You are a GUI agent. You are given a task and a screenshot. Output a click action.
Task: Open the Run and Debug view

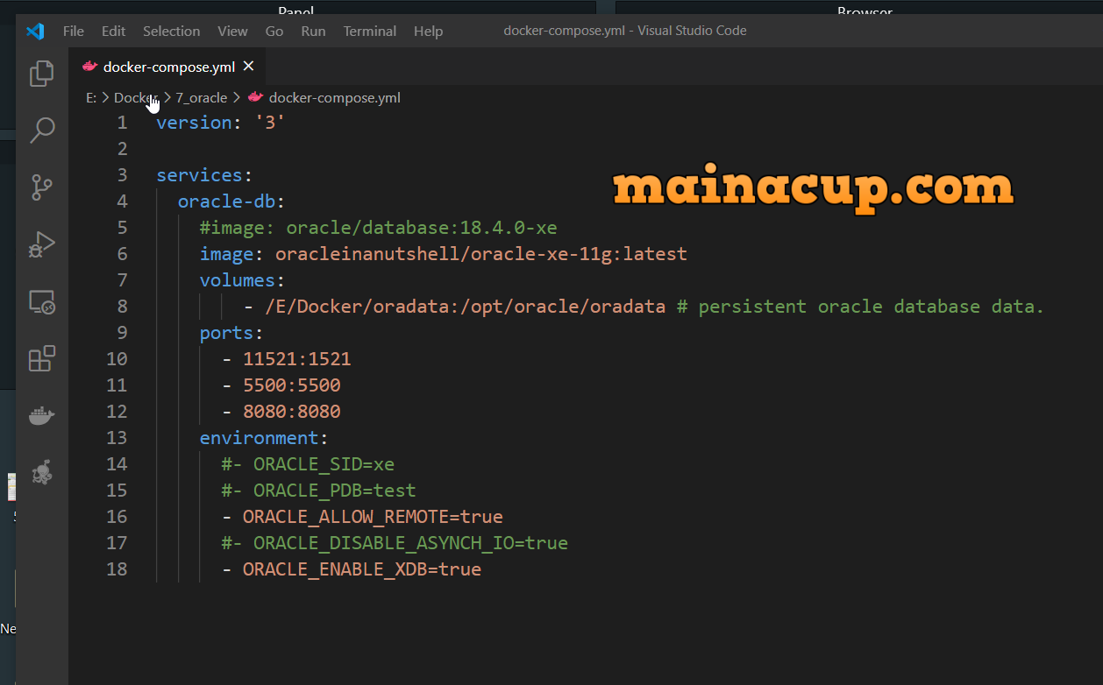tap(42, 244)
